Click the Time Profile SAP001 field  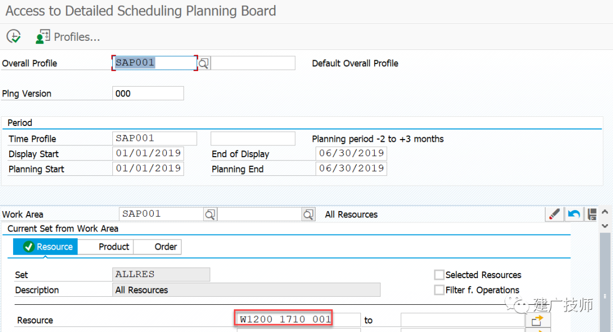tap(154, 138)
